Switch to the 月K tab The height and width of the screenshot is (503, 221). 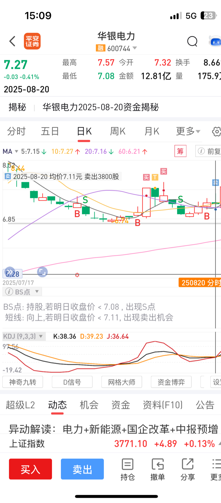152,132
